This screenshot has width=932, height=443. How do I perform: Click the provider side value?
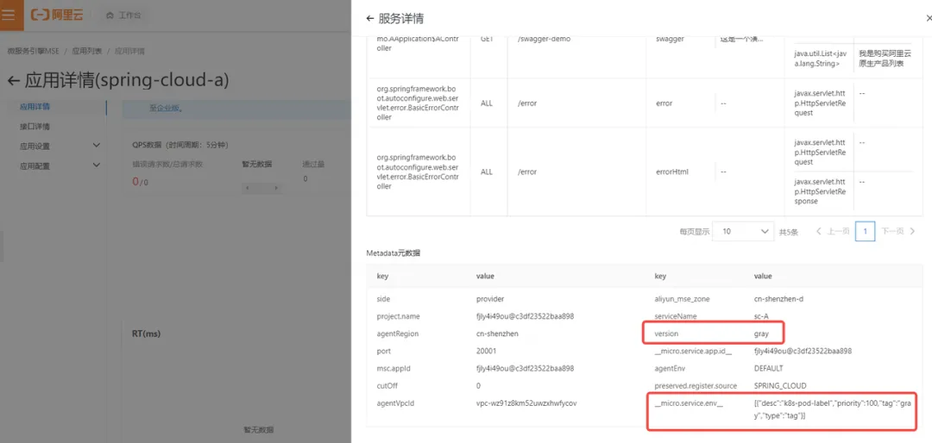[x=490, y=299]
